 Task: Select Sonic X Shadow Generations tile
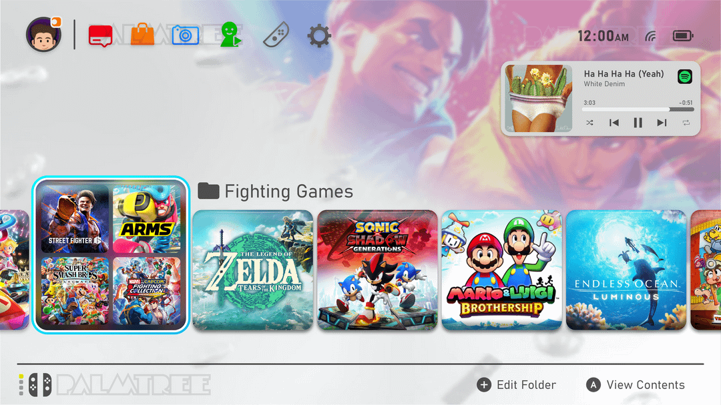pyautogui.click(x=377, y=270)
